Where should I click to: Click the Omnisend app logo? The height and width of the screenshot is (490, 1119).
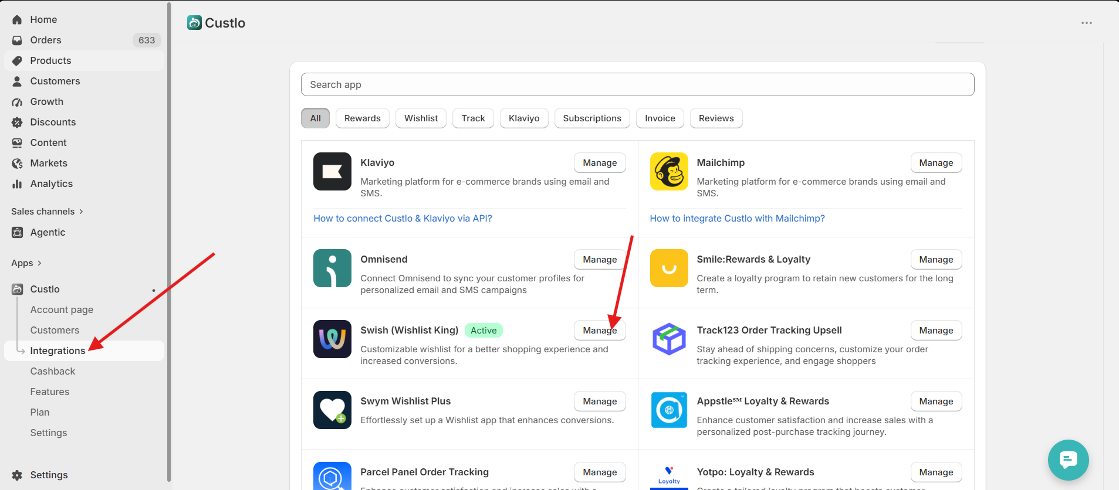(x=332, y=268)
